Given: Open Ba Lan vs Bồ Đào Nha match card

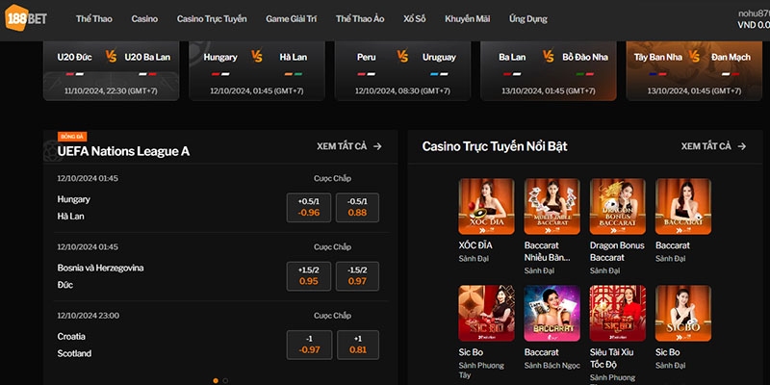Looking at the screenshot, I should pyautogui.click(x=549, y=71).
